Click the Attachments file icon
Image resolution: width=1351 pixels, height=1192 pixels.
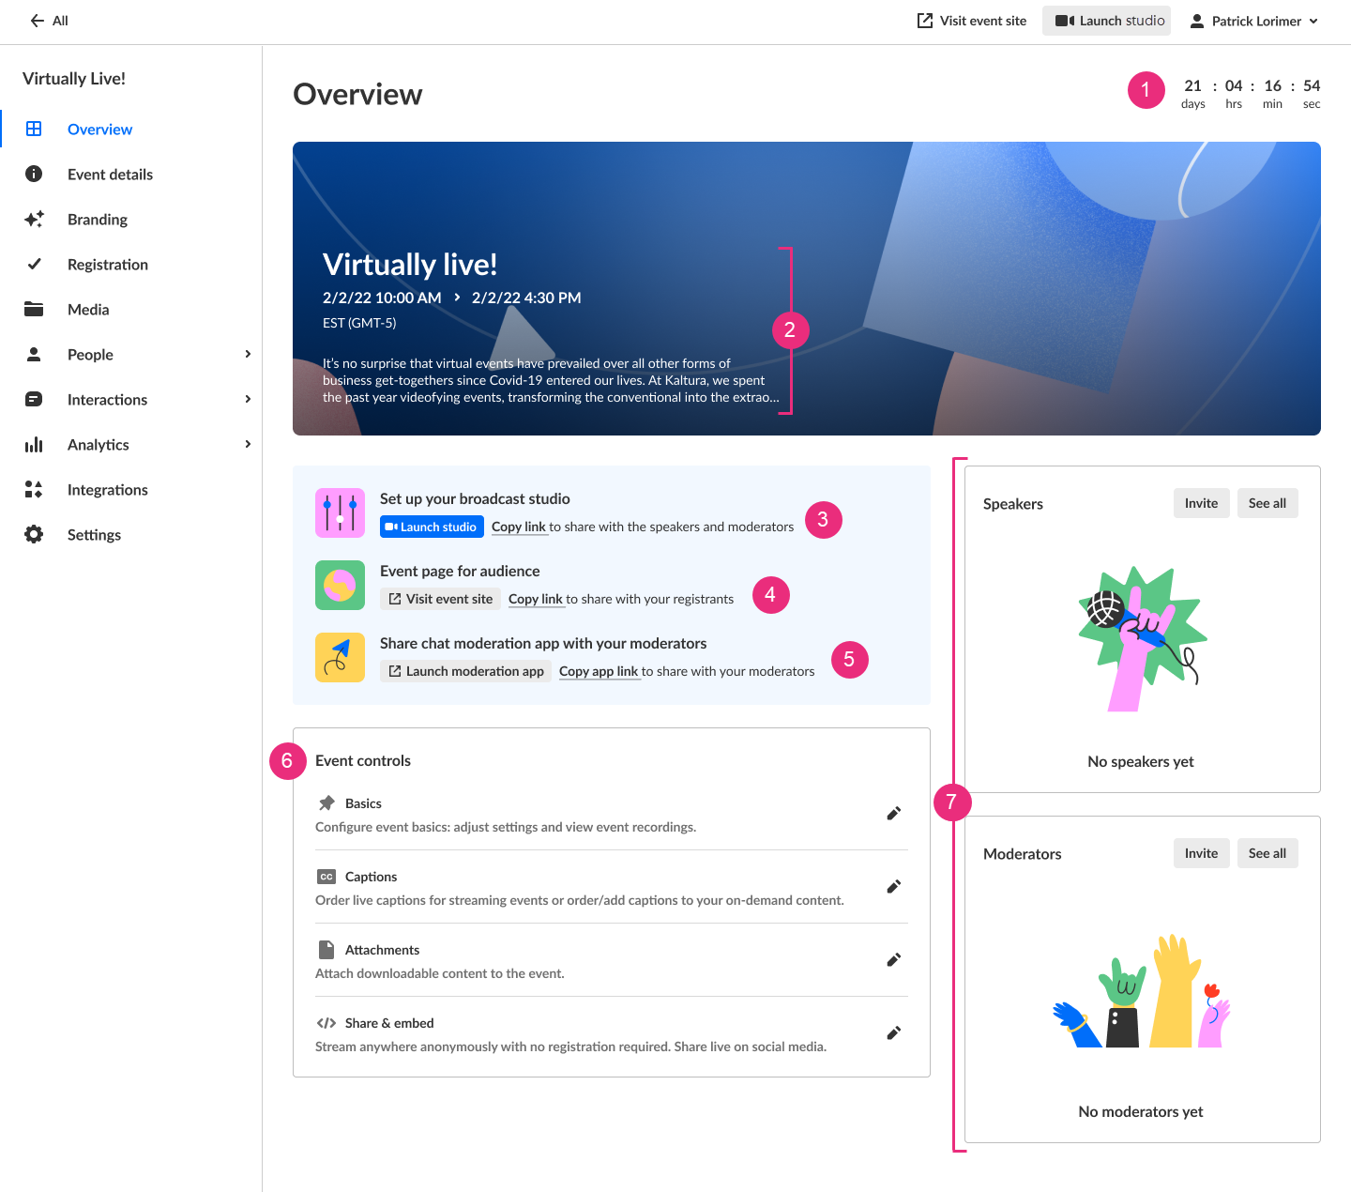click(x=326, y=950)
